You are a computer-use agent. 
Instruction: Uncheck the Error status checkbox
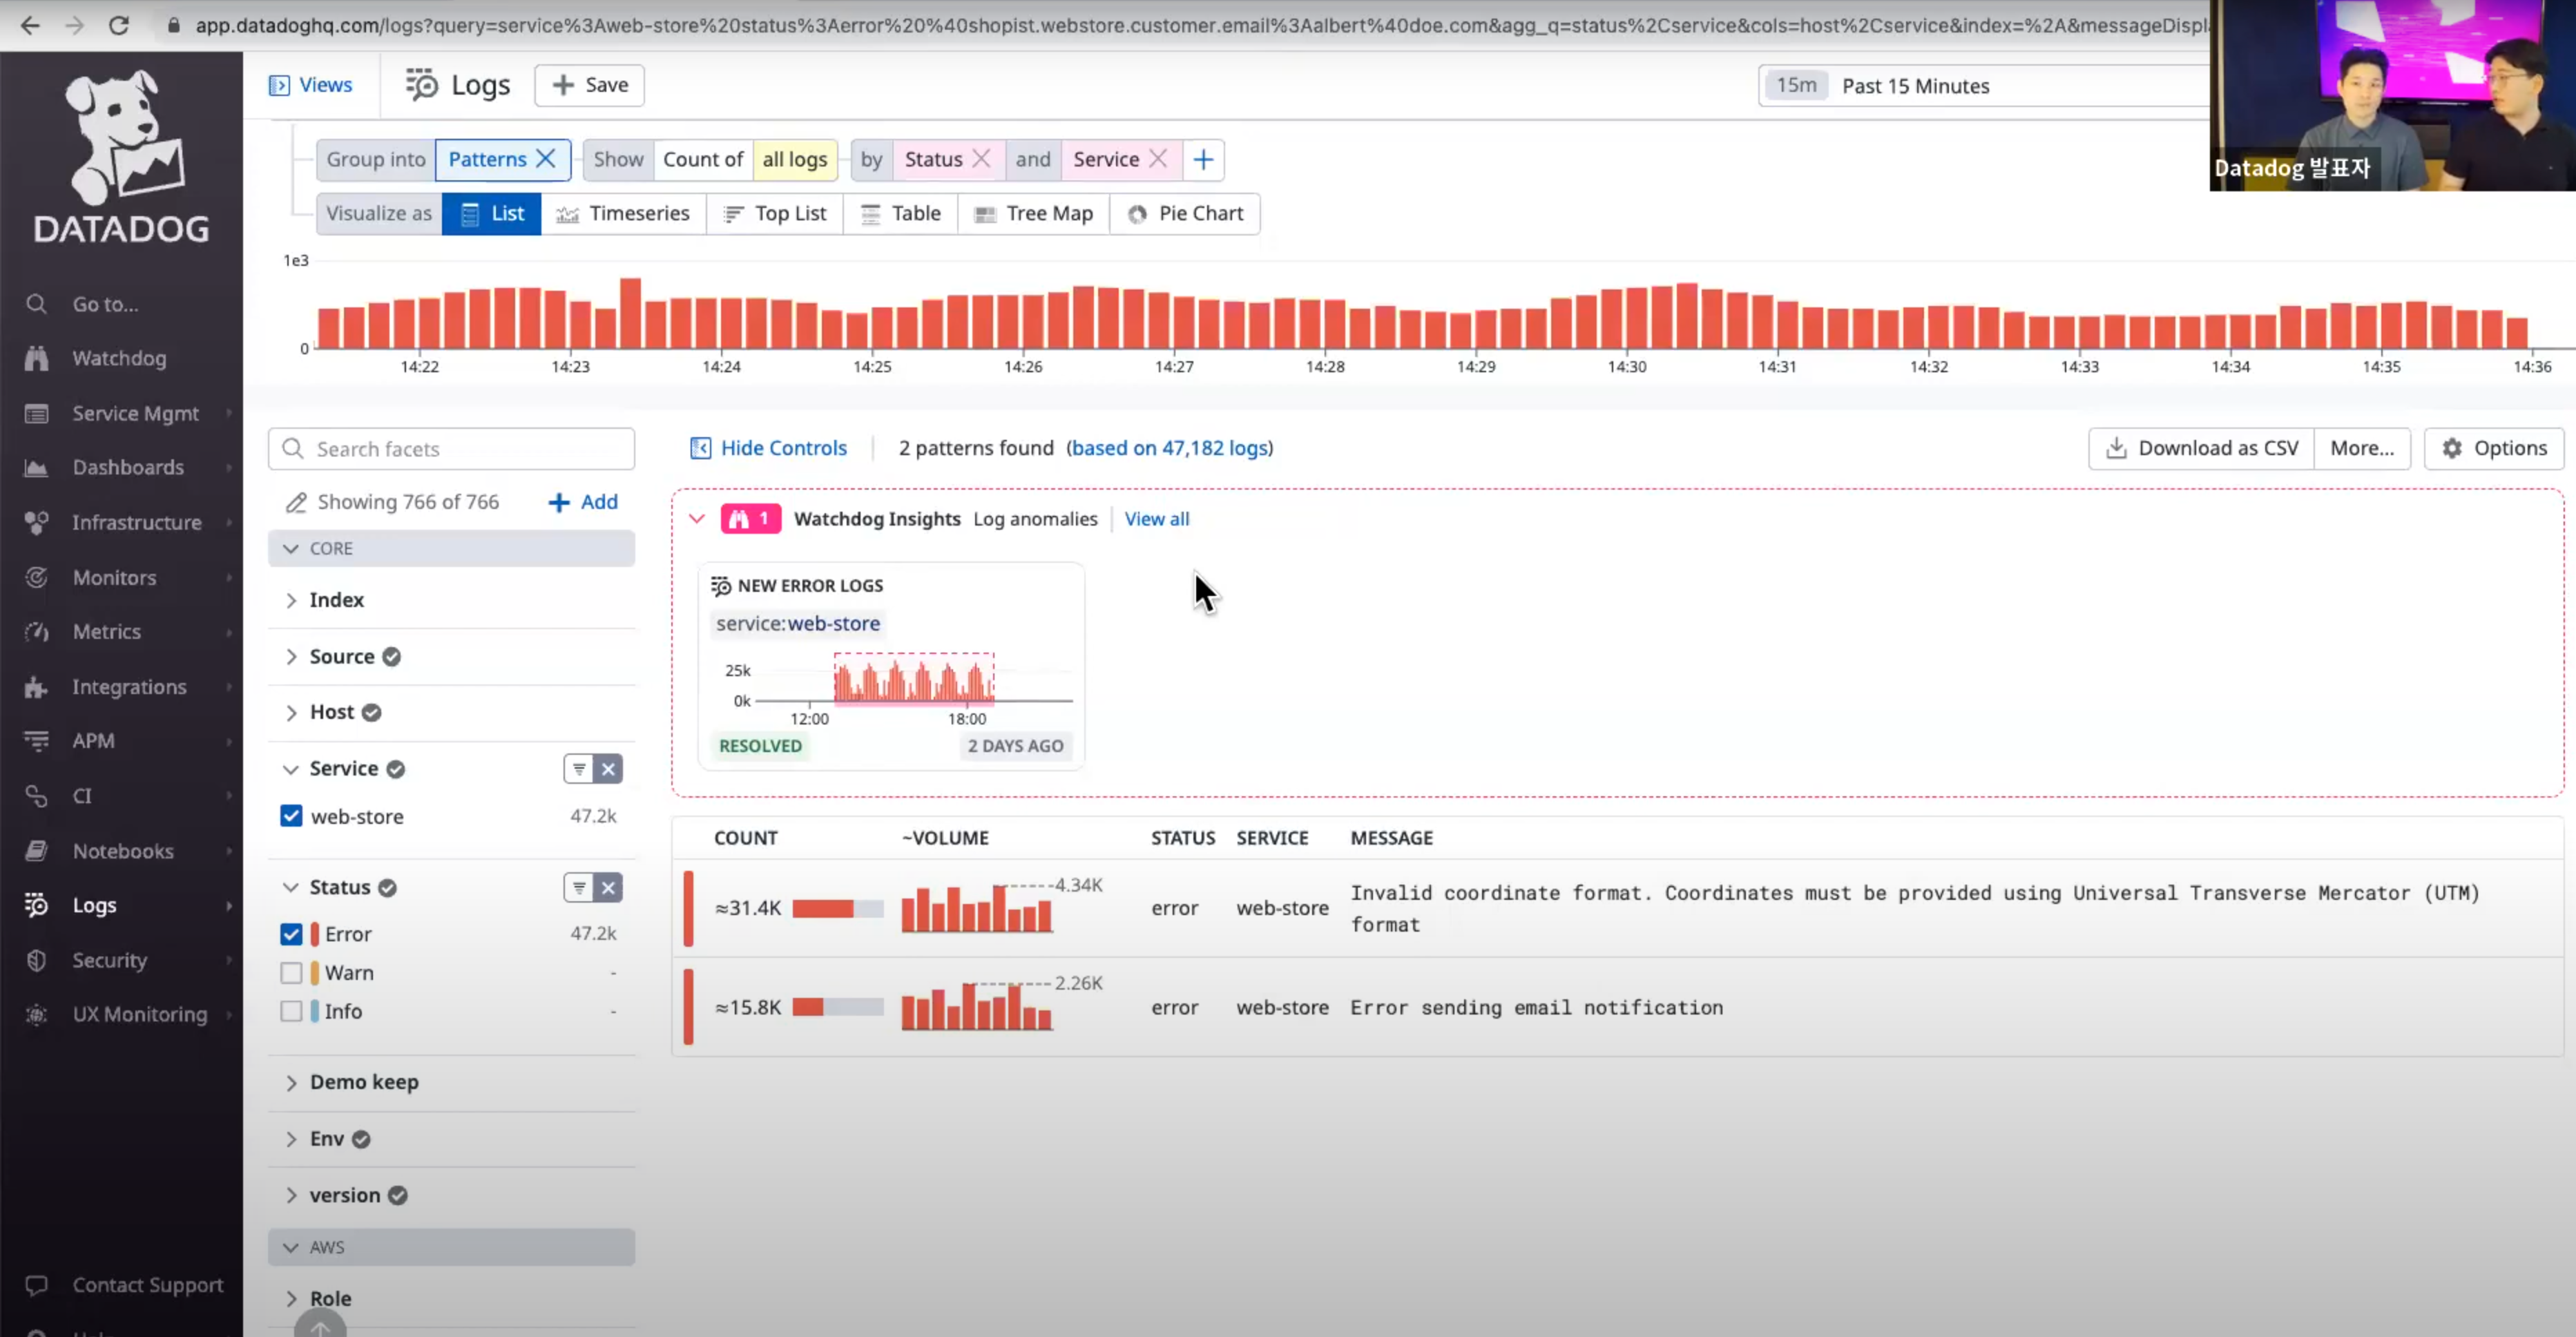click(x=291, y=934)
